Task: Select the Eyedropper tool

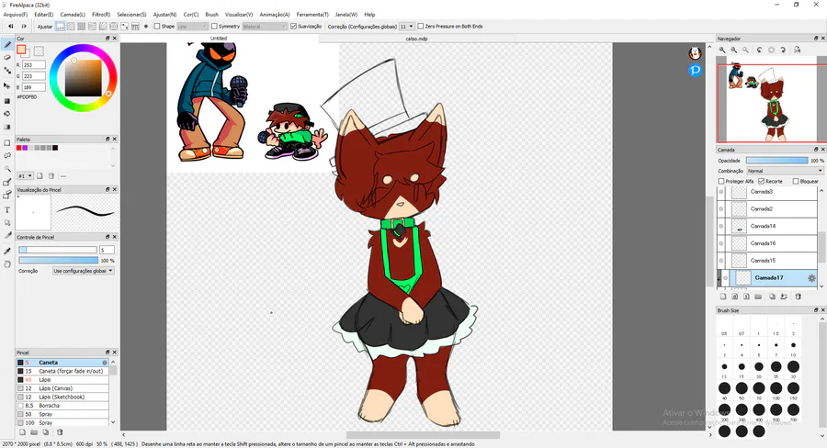Action: tap(7, 251)
